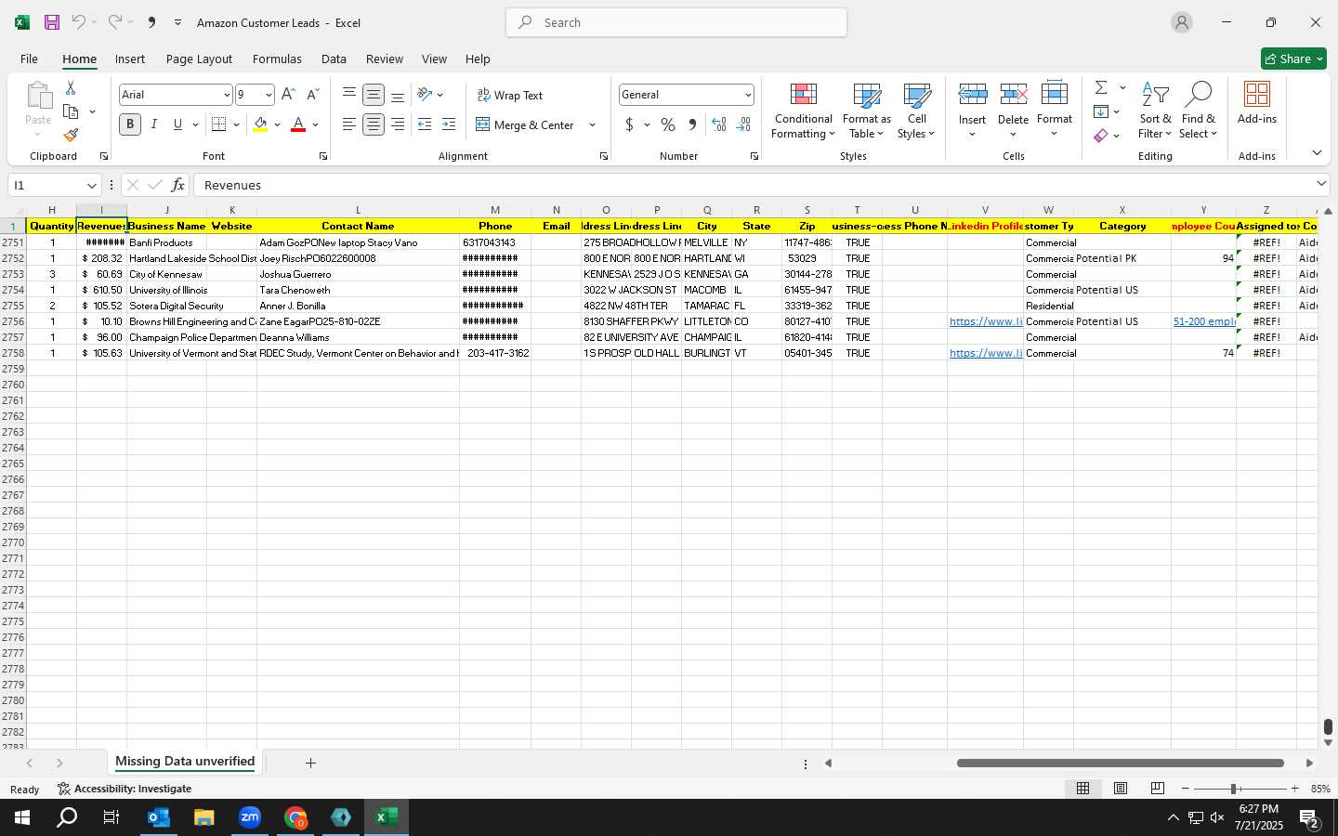
Task: Switch to Page Layout view in status bar
Action: [x=1121, y=789]
